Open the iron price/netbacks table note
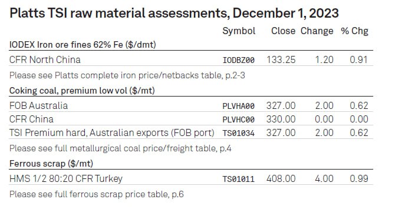The height and width of the screenshot is (219, 395). tap(127, 75)
